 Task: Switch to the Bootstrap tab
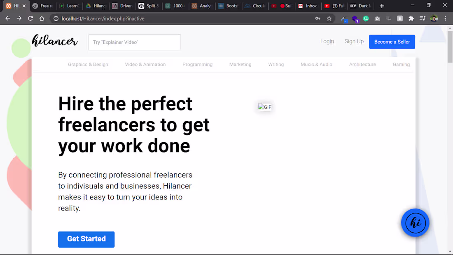[x=229, y=6]
